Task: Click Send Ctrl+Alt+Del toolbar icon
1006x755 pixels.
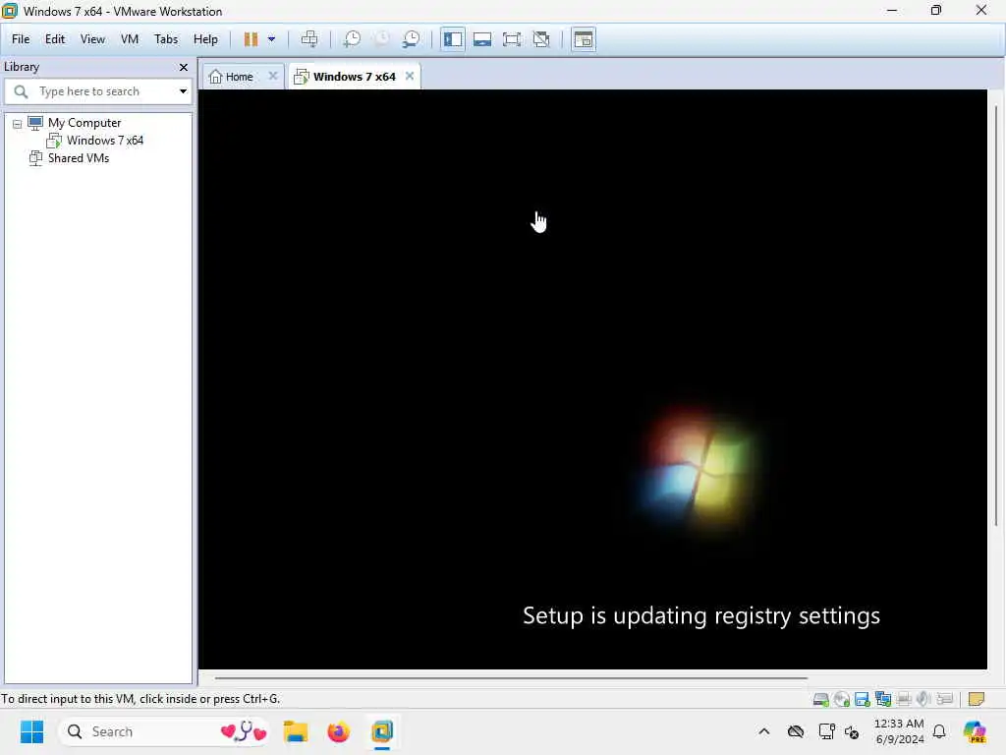Action: point(309,39)
